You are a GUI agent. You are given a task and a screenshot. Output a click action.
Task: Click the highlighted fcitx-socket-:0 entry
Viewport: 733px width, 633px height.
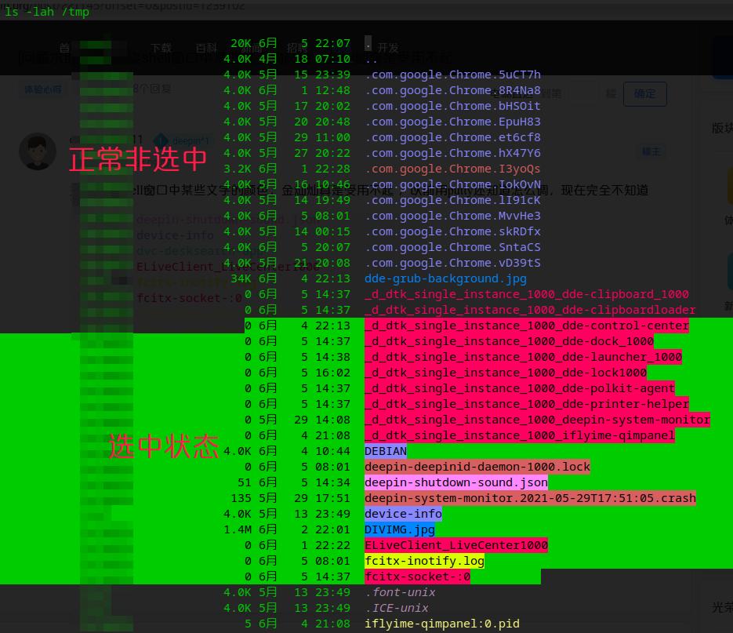point(417,577)
